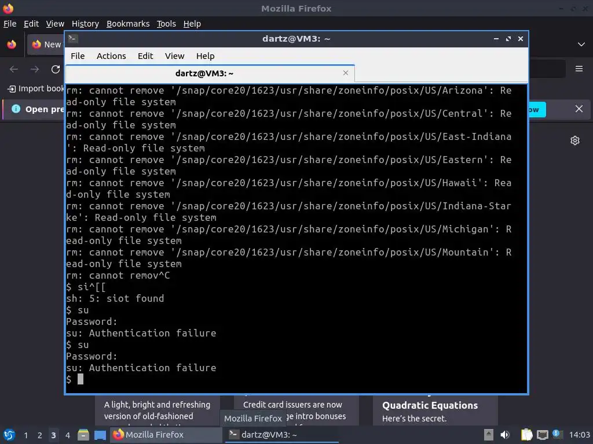The width and height of the screenshot is (593, 444).
Task: Open Firefox View menu
Action: click(55, 24)
